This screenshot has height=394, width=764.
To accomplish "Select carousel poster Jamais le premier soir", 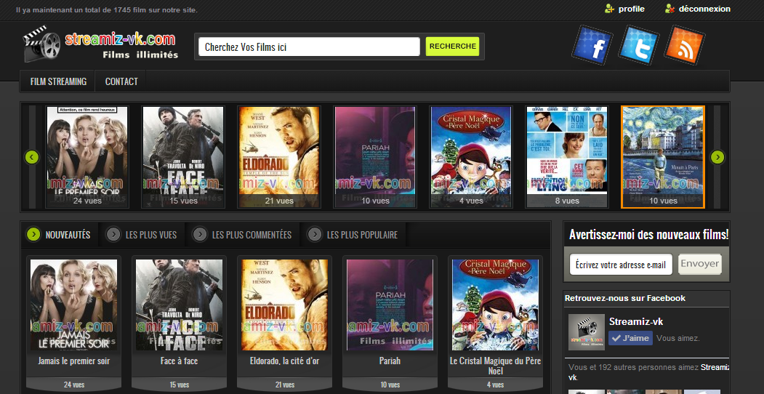I will click(87, 157).
